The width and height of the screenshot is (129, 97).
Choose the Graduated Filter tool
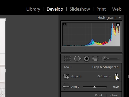pyautogui.click(x=95, y=59)
